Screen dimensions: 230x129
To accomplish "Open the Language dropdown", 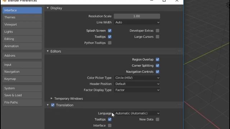I will tap(137, 113).
